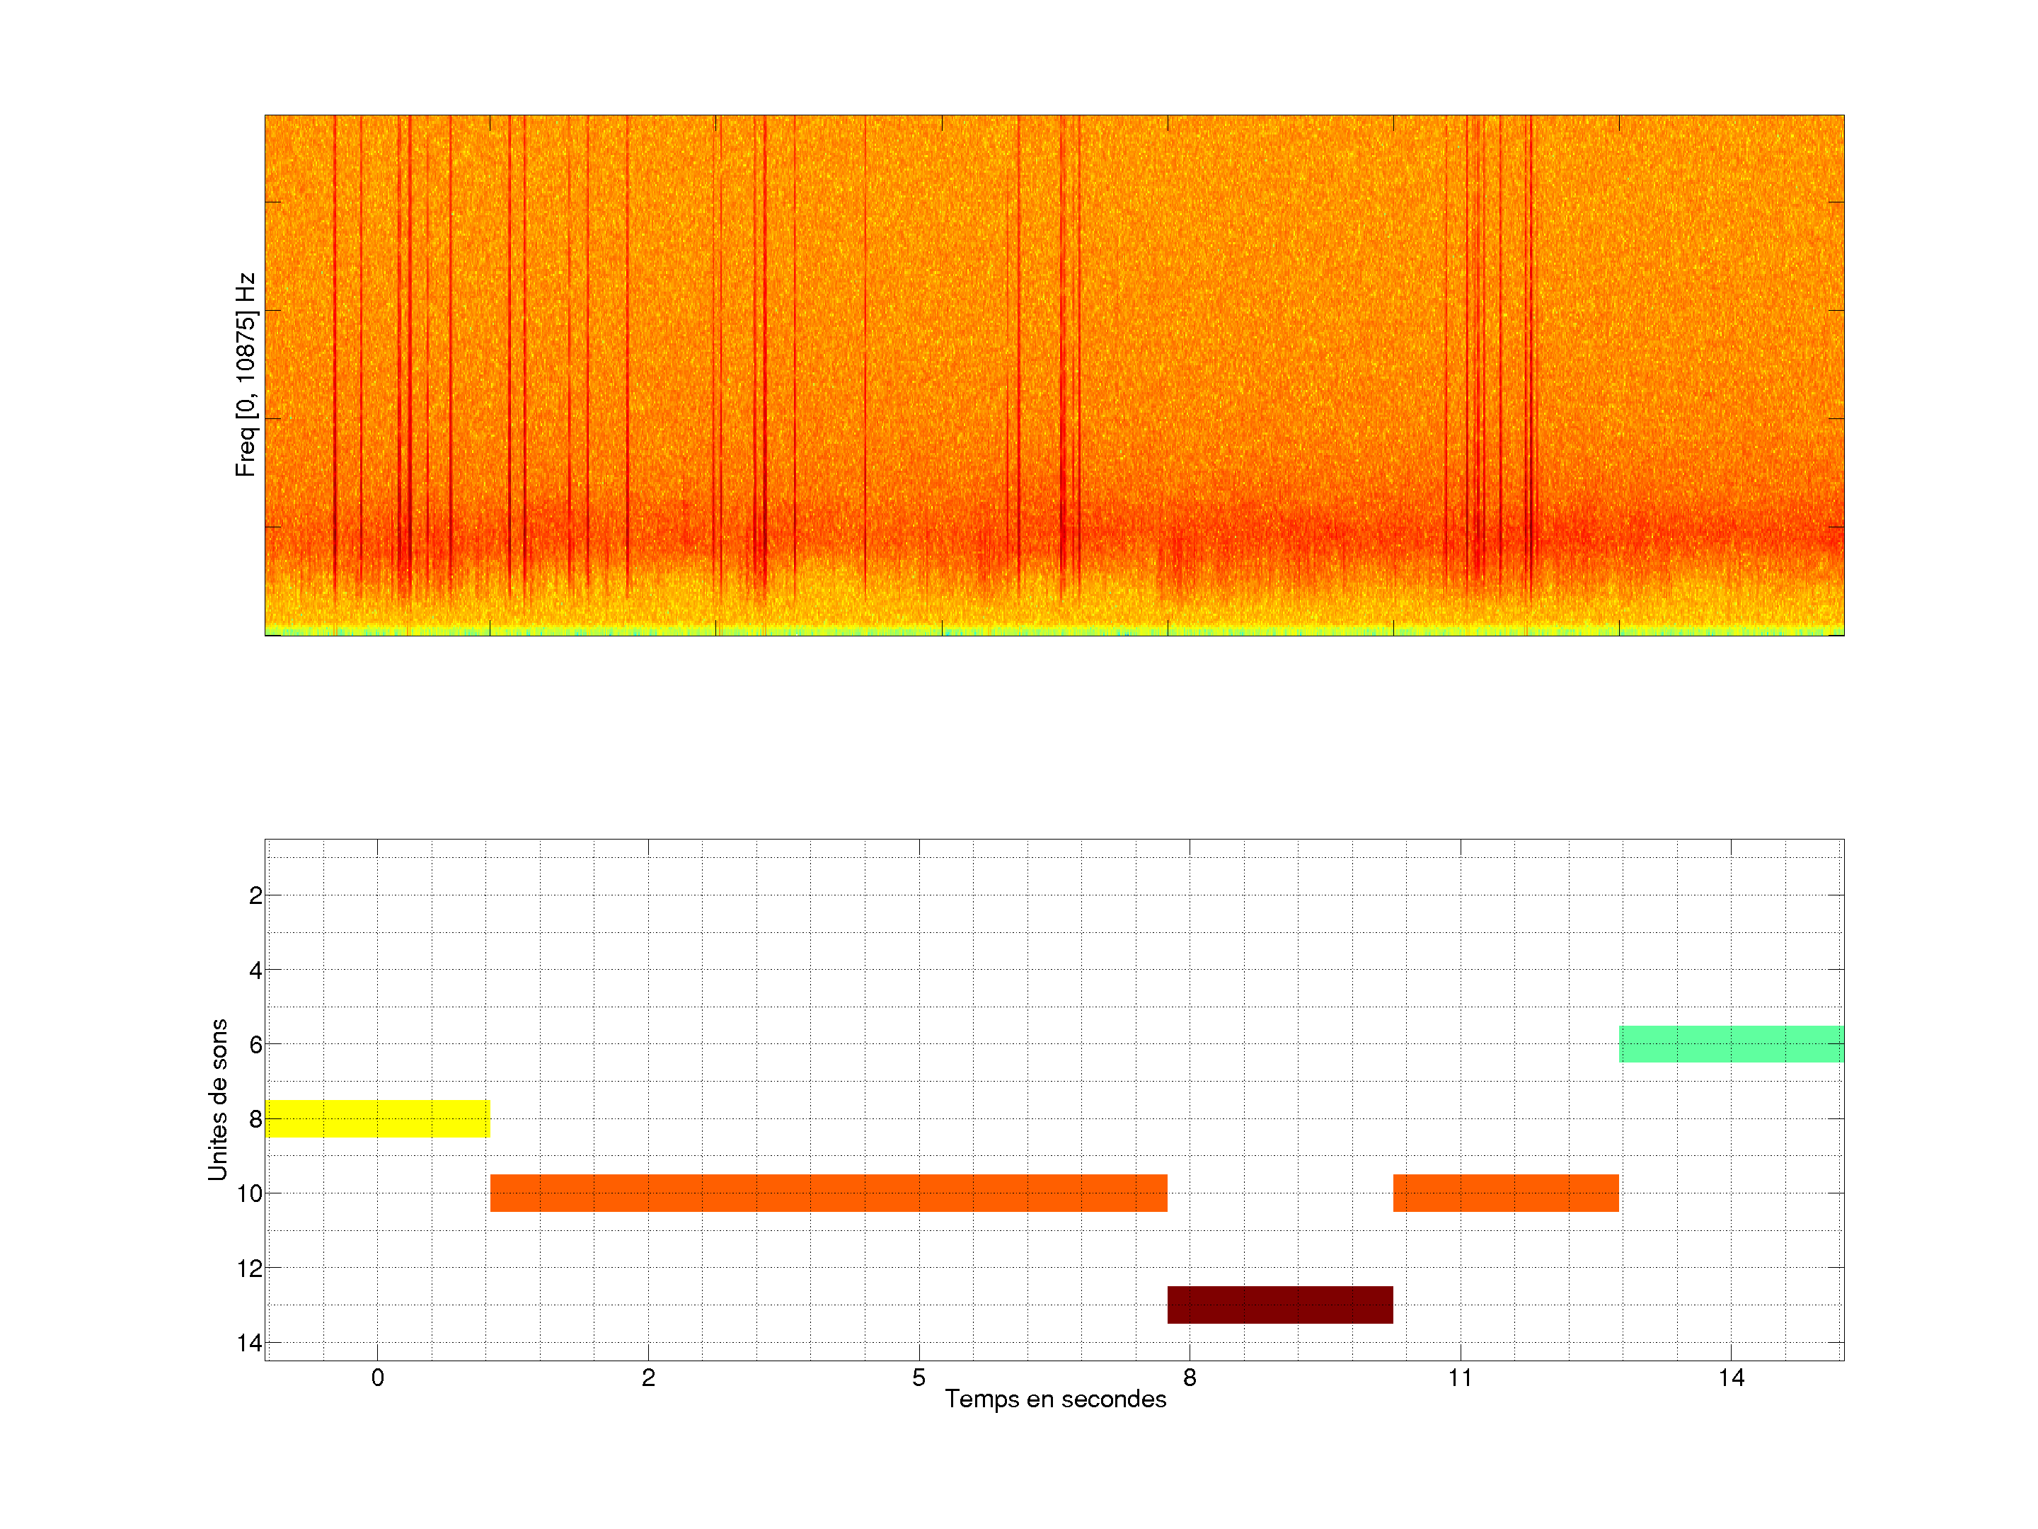
Task: Click x-axis tick label 0
Action: coord(377,1378)
